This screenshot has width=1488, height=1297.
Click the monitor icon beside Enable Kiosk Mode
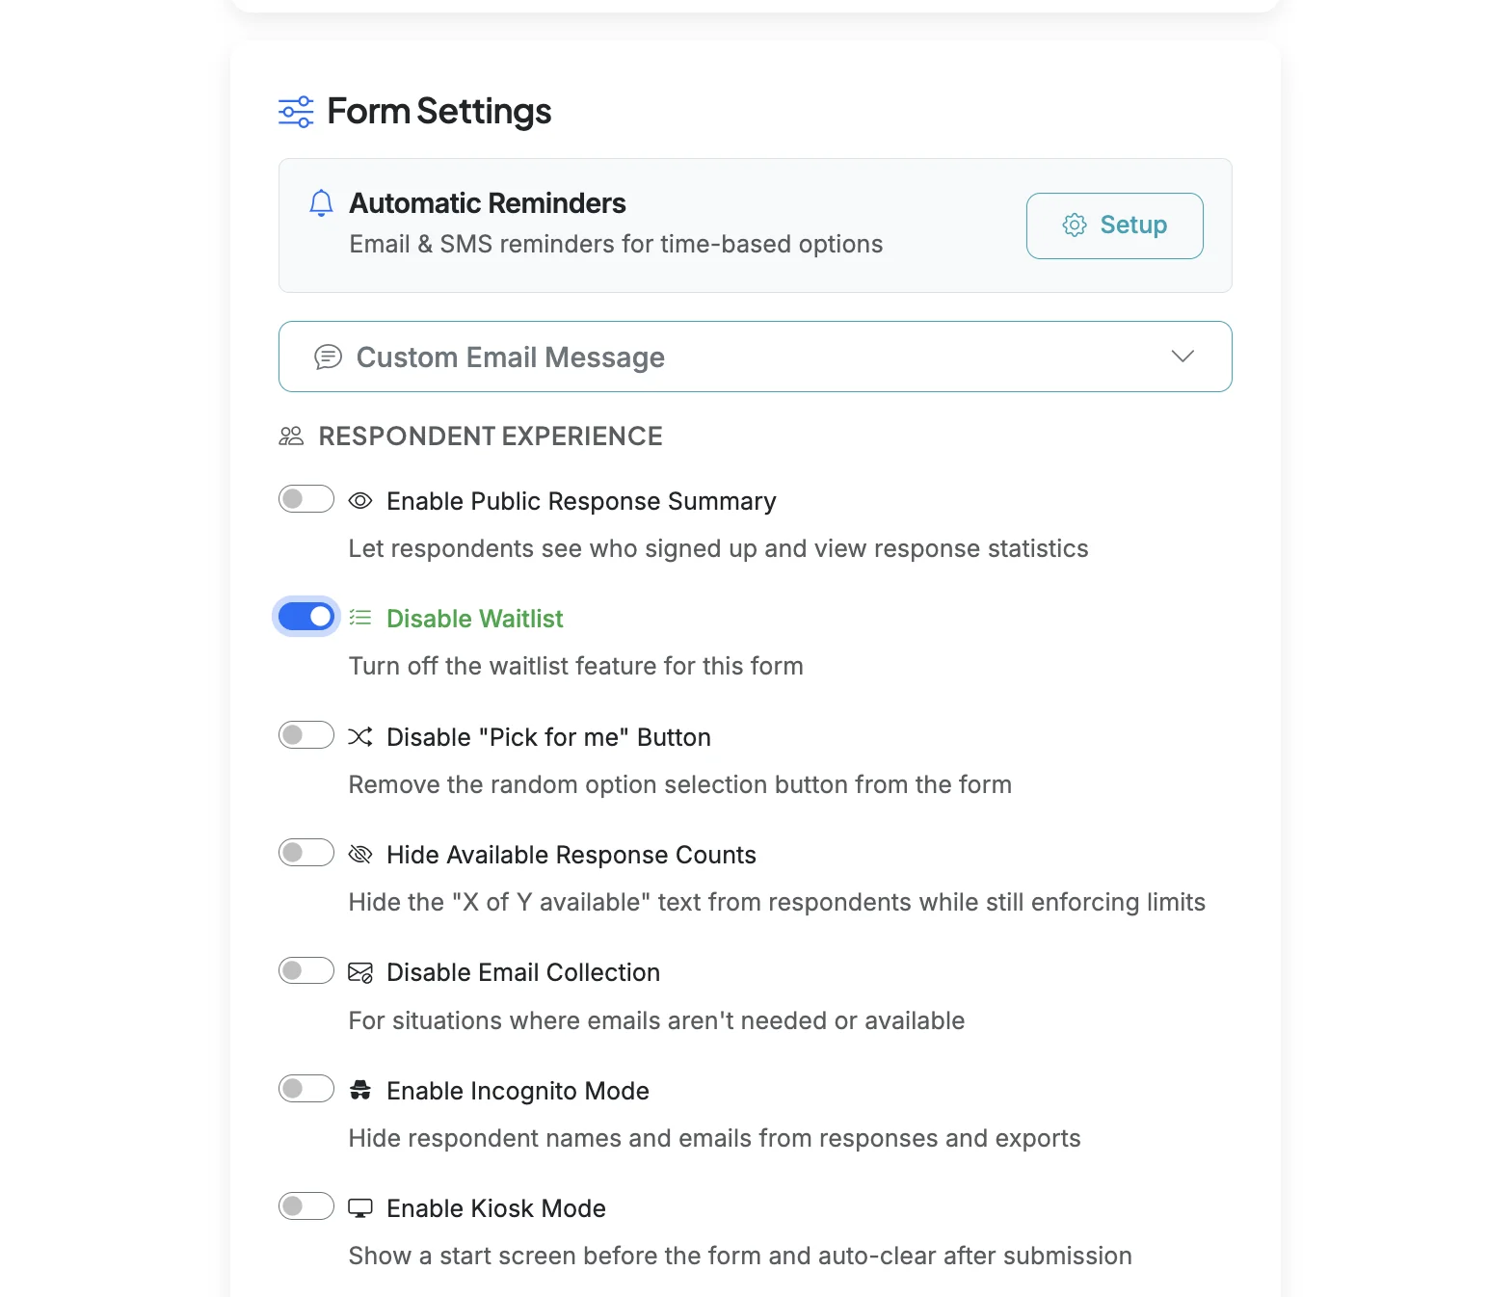pyautogui.click(x=360, y=1206)
